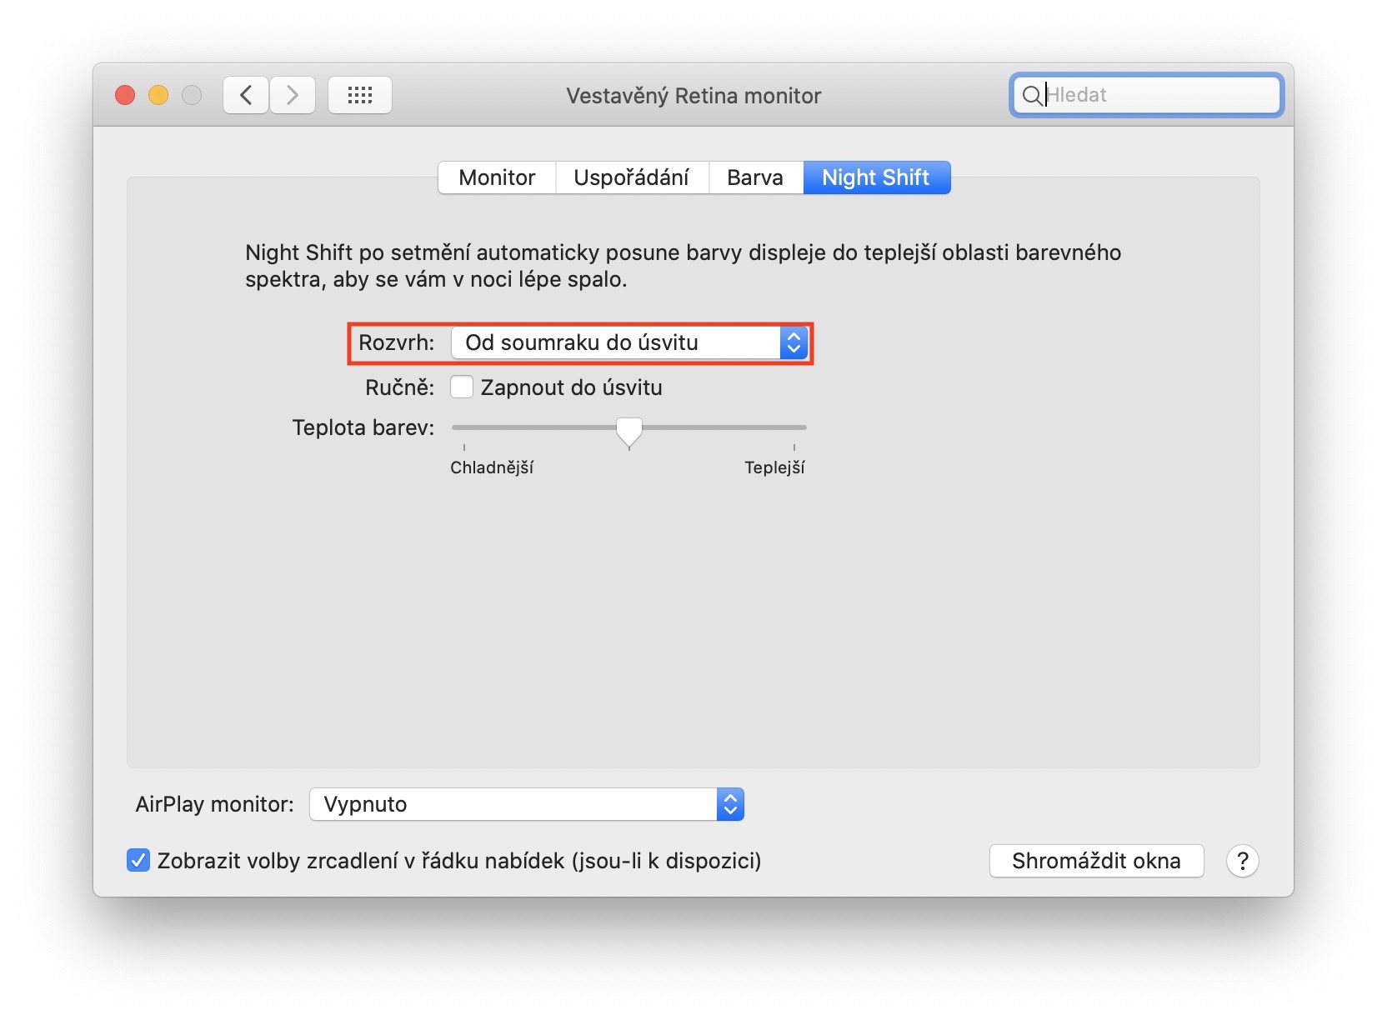Click the Rozvrh label

[x=397, y=342]
